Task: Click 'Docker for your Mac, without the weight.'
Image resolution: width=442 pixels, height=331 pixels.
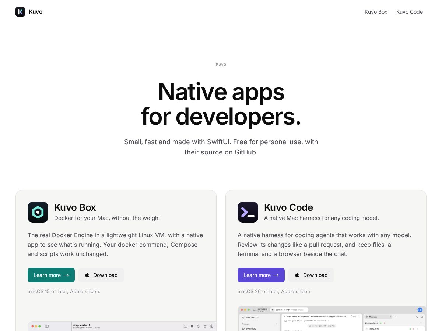Action: pos(108,218)
